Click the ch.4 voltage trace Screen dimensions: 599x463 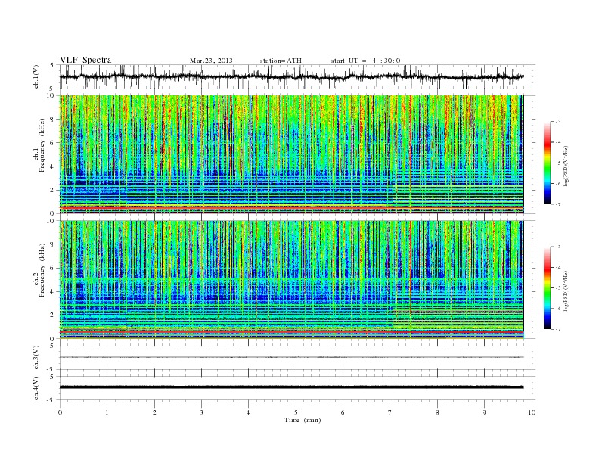[x=292, y=387]
